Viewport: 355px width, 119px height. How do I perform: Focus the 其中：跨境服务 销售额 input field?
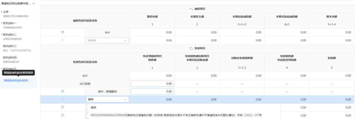click(153, 92)
